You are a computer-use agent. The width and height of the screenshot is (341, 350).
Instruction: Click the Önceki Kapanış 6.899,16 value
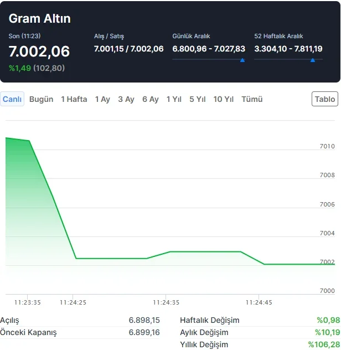coord(144,332)
